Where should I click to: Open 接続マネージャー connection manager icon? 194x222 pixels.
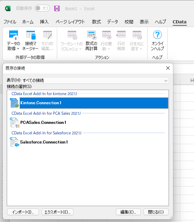30,35
